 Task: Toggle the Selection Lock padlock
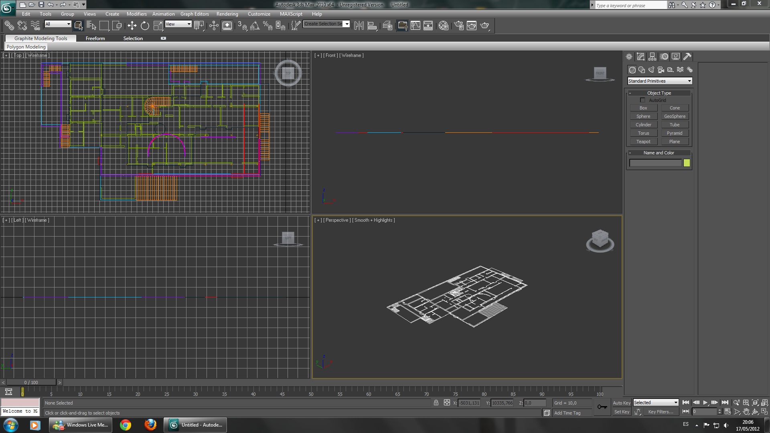pos(436,403)
